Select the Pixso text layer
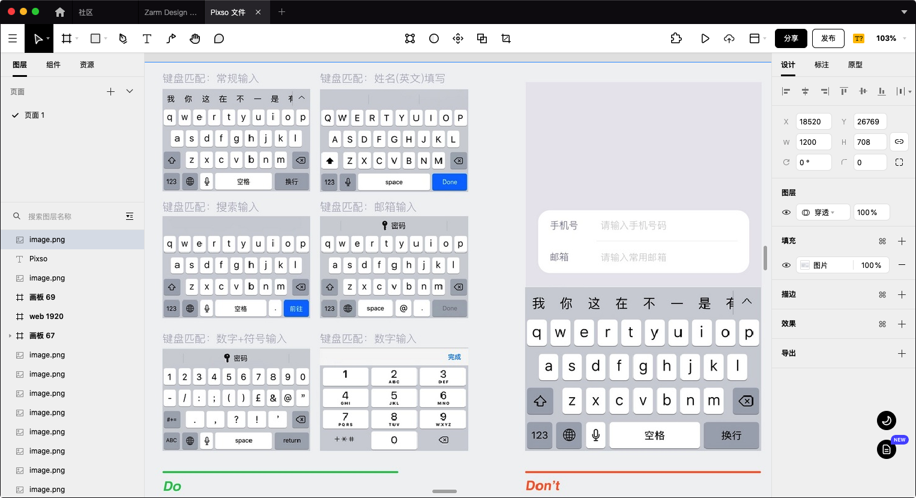This screenshot has height=498, width=916. (x=72, y=259)
